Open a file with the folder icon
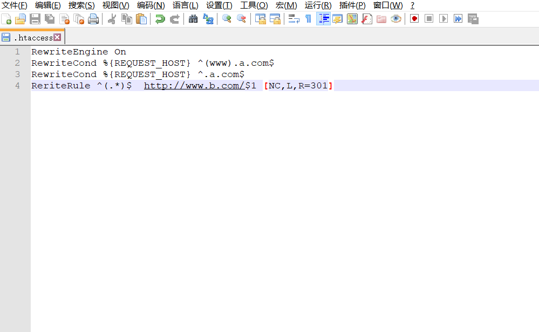The height and width of the screenshot is (332, 539). tap(21, 19)
